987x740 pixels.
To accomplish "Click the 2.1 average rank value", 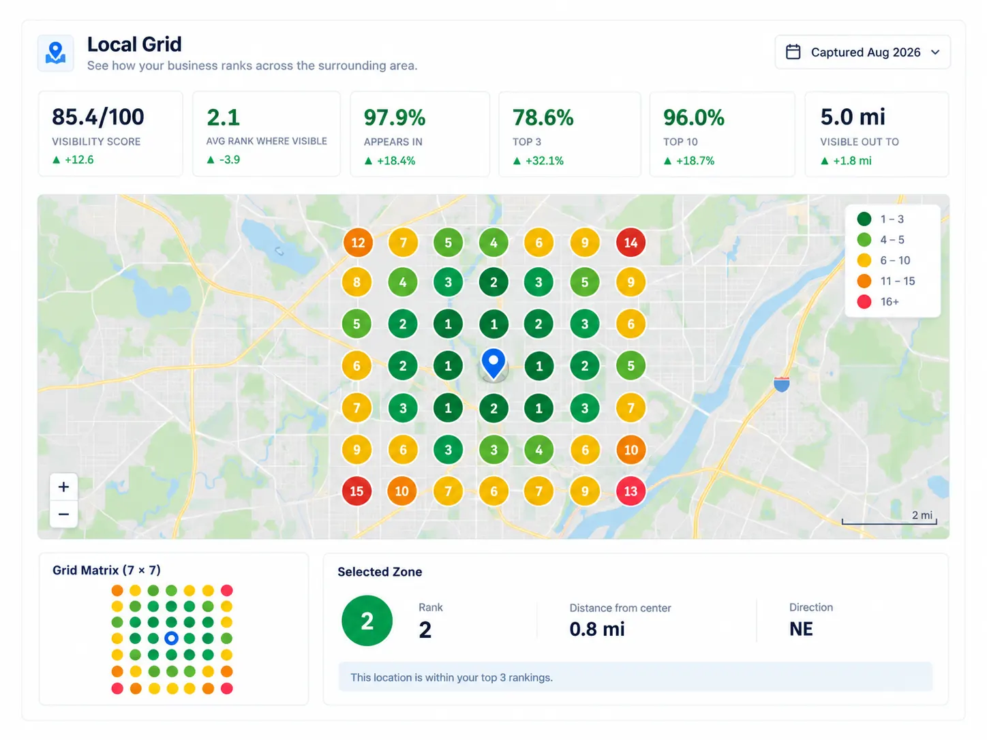I will [x=224, y=117].
